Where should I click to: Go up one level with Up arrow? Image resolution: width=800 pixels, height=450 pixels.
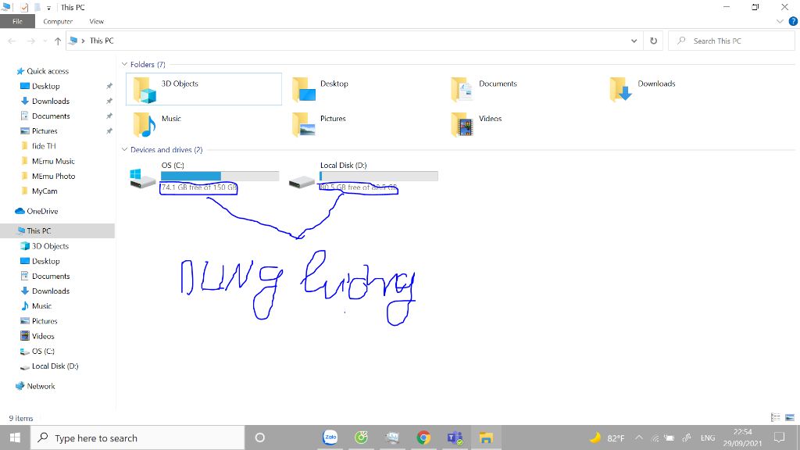[x=58, y=41]
